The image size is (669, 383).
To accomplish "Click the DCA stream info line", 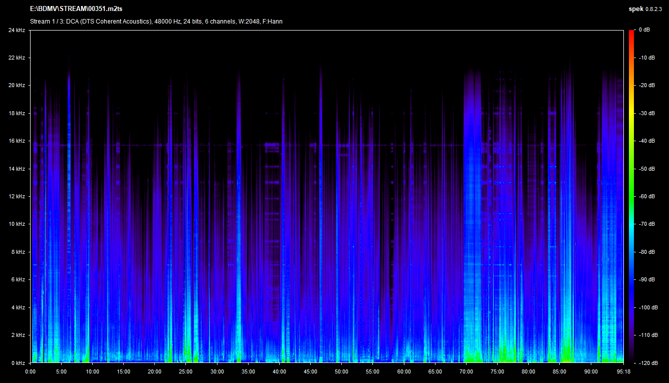I will coord(156,21).
